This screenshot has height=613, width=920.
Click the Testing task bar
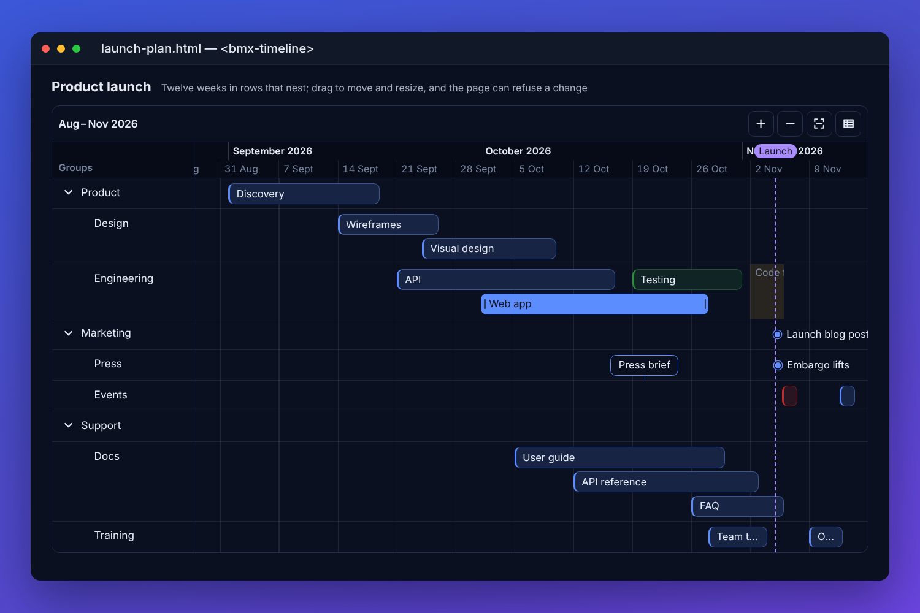(687, 280)
